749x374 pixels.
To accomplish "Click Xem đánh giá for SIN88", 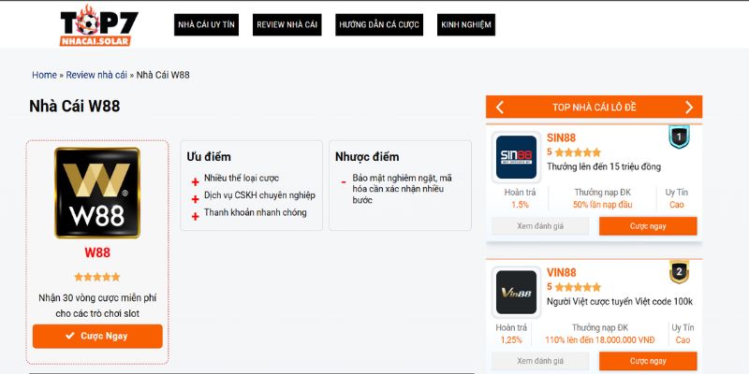I will click(540, 226).
